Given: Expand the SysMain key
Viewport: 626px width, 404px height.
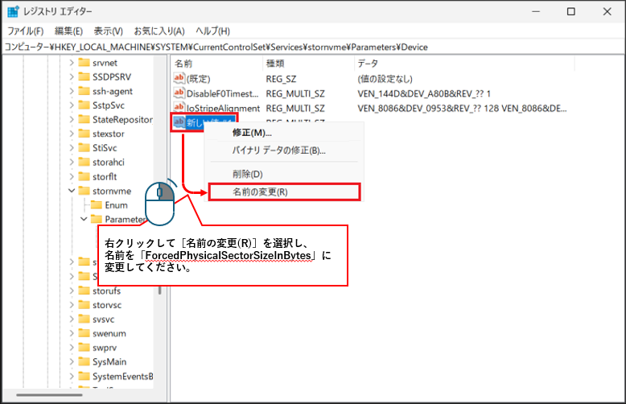Looking at the screenshot, I should 72,361.
